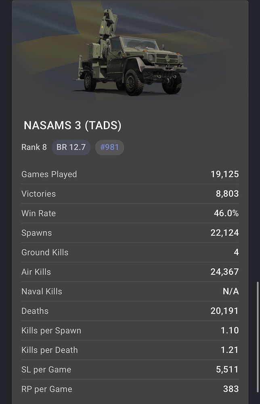Image resolution: width=260 pixels, height=404 pixels.
Task: Click the Games Played value 19,125
Action: point(224,175)
